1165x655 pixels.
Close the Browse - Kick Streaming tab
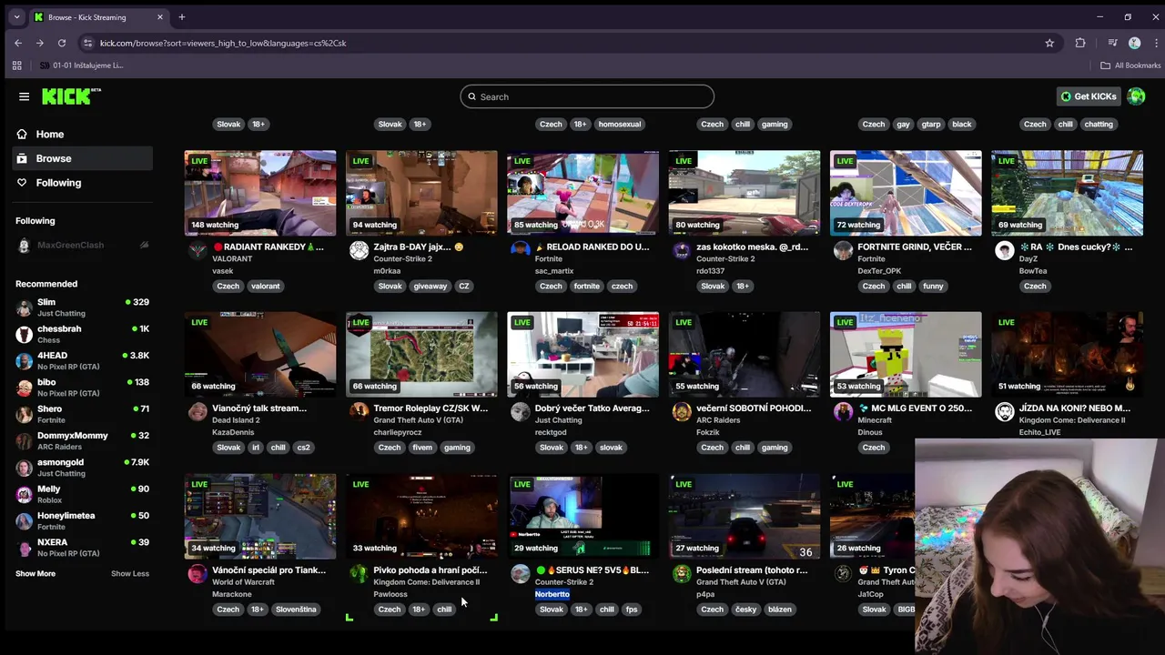161,17
